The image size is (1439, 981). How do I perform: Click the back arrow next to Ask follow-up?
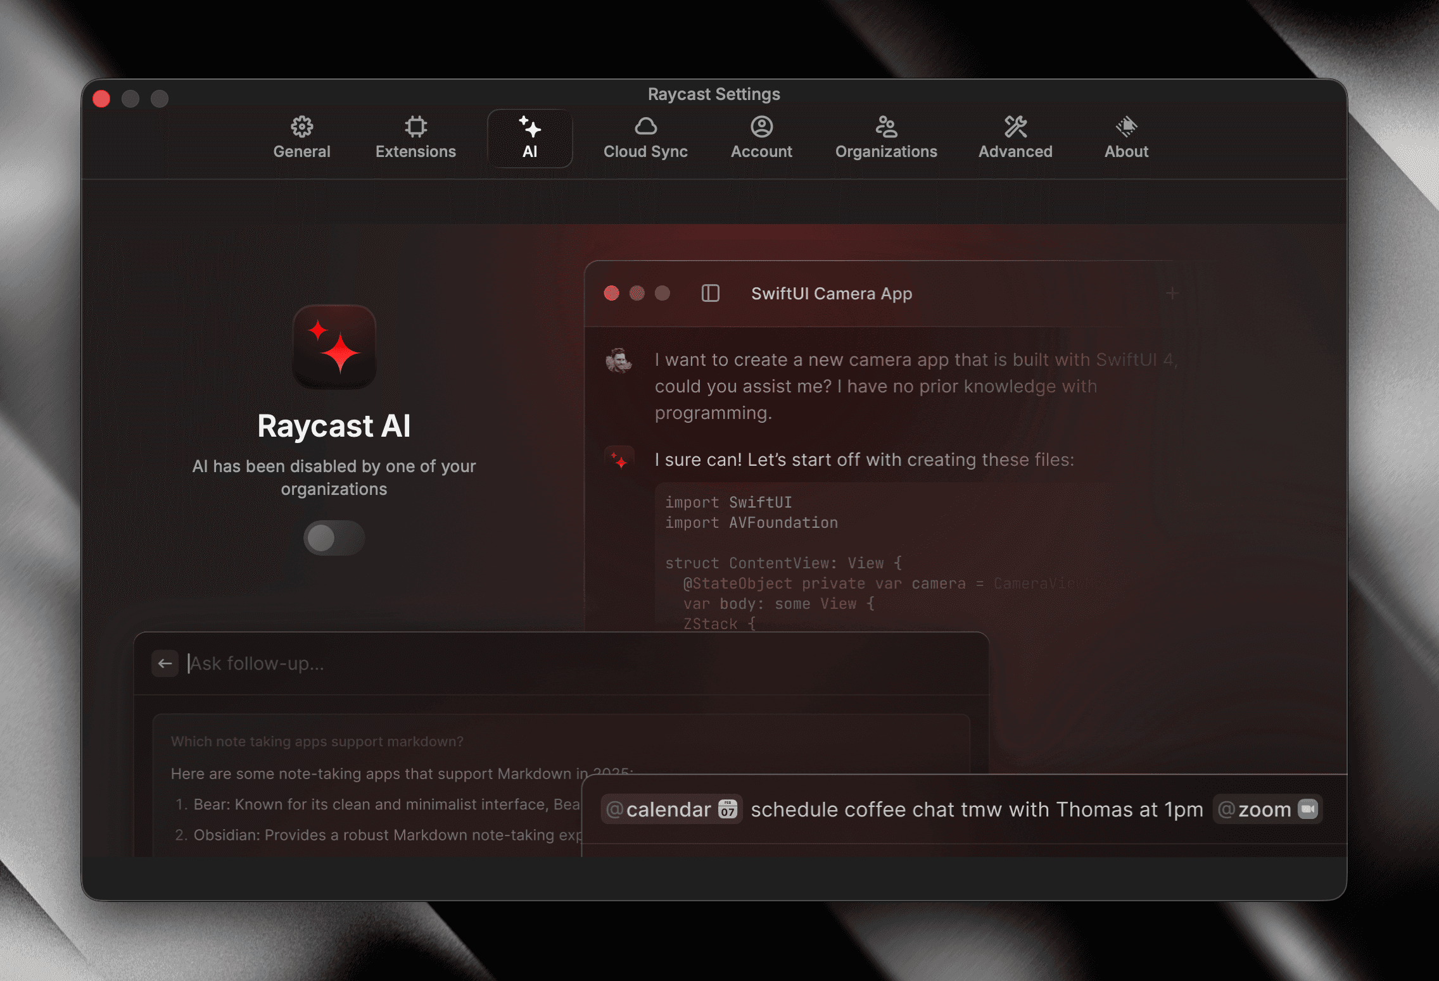point(165,663)
